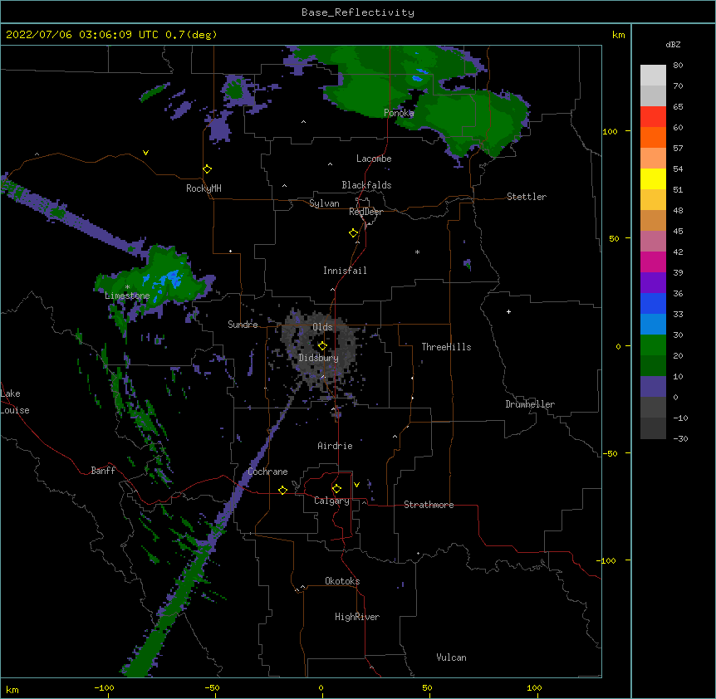Screen dimensions: 716x699
Task: Click the asterisk marker east of Innisfail
Action: (417, 252)
